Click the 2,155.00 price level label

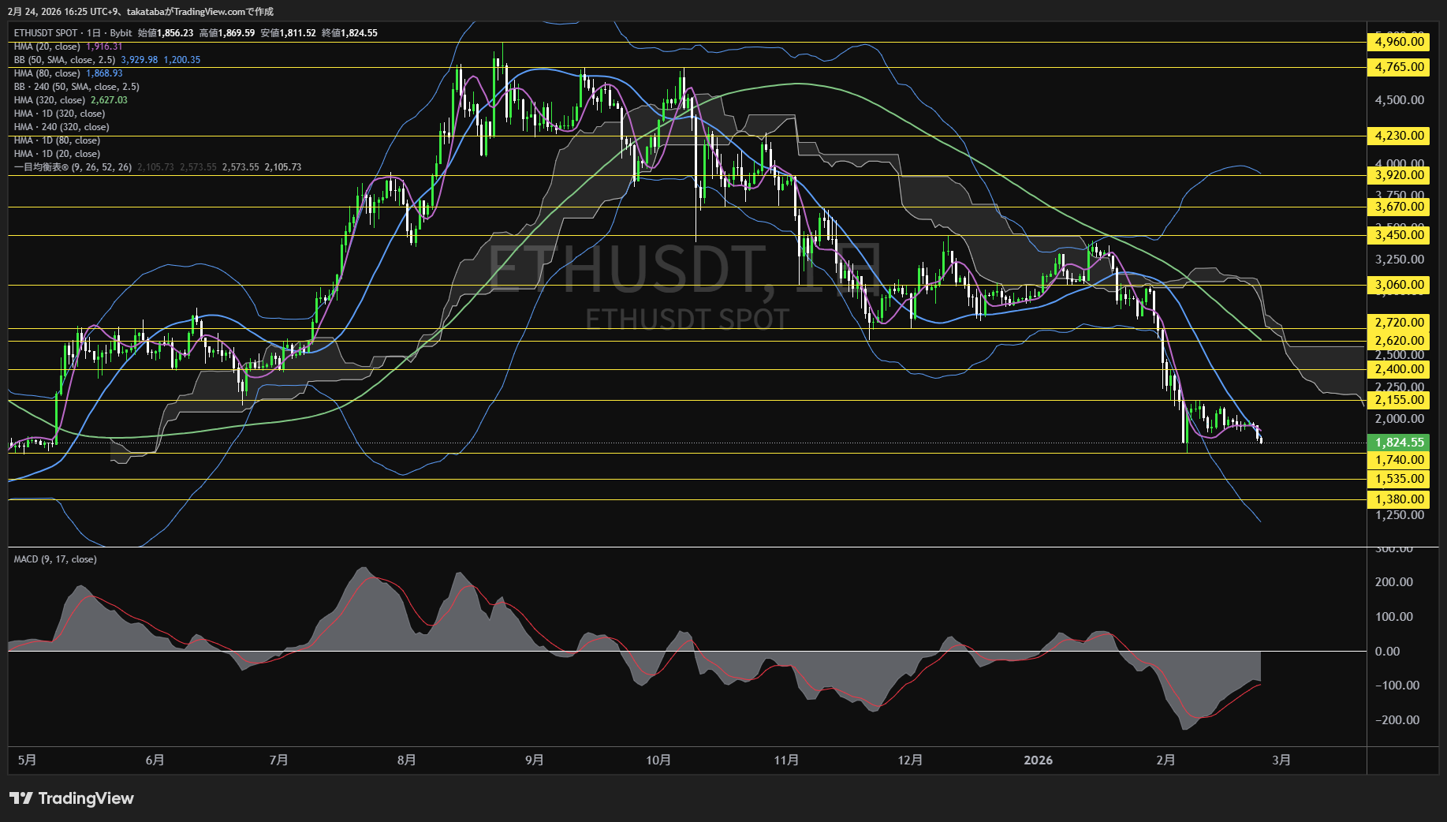click(x=1399, y=400)
